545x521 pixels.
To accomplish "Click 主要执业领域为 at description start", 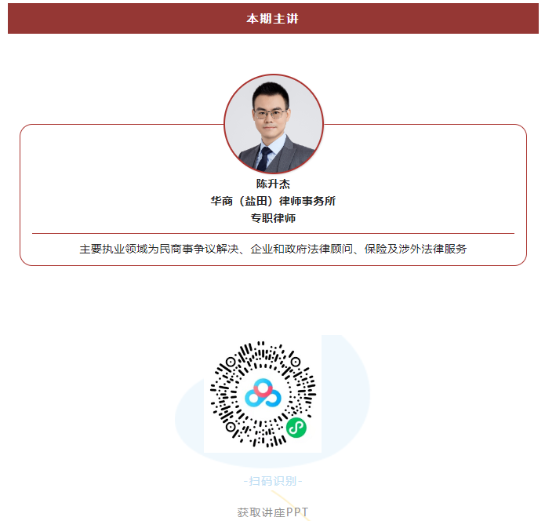I will point(119,249).
